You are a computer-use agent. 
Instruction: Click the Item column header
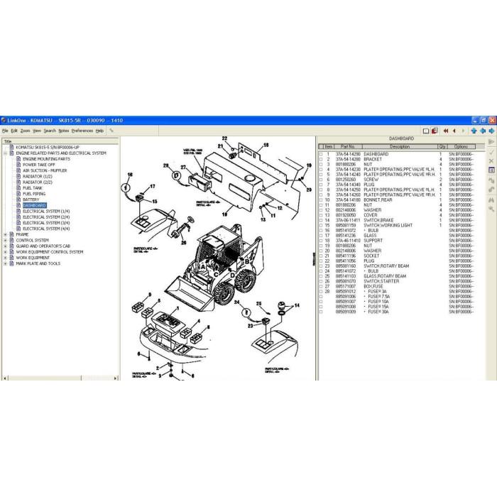pyautogui.click(x=328, y=146)
